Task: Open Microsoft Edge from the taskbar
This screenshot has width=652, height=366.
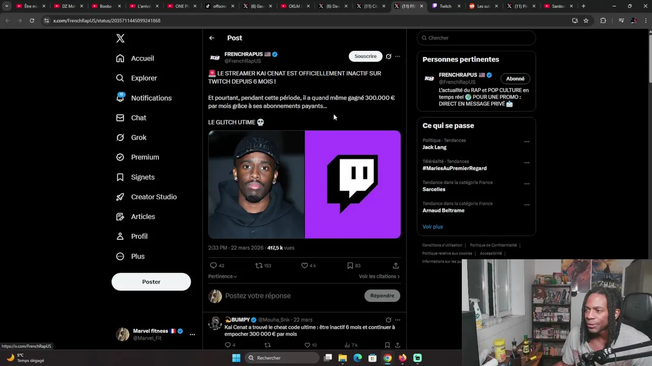Action: coord(358,358)
